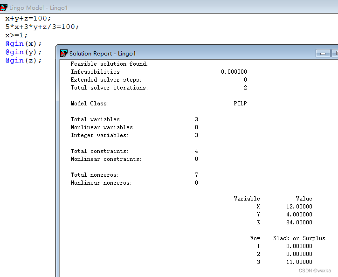Click the row number 2 entry
Image resolution: width=338 pixels, height=277 pixels.
pyautogui.click(x=258, y=254)
